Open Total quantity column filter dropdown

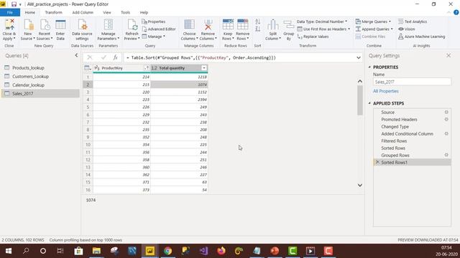[x=204, y=68]
